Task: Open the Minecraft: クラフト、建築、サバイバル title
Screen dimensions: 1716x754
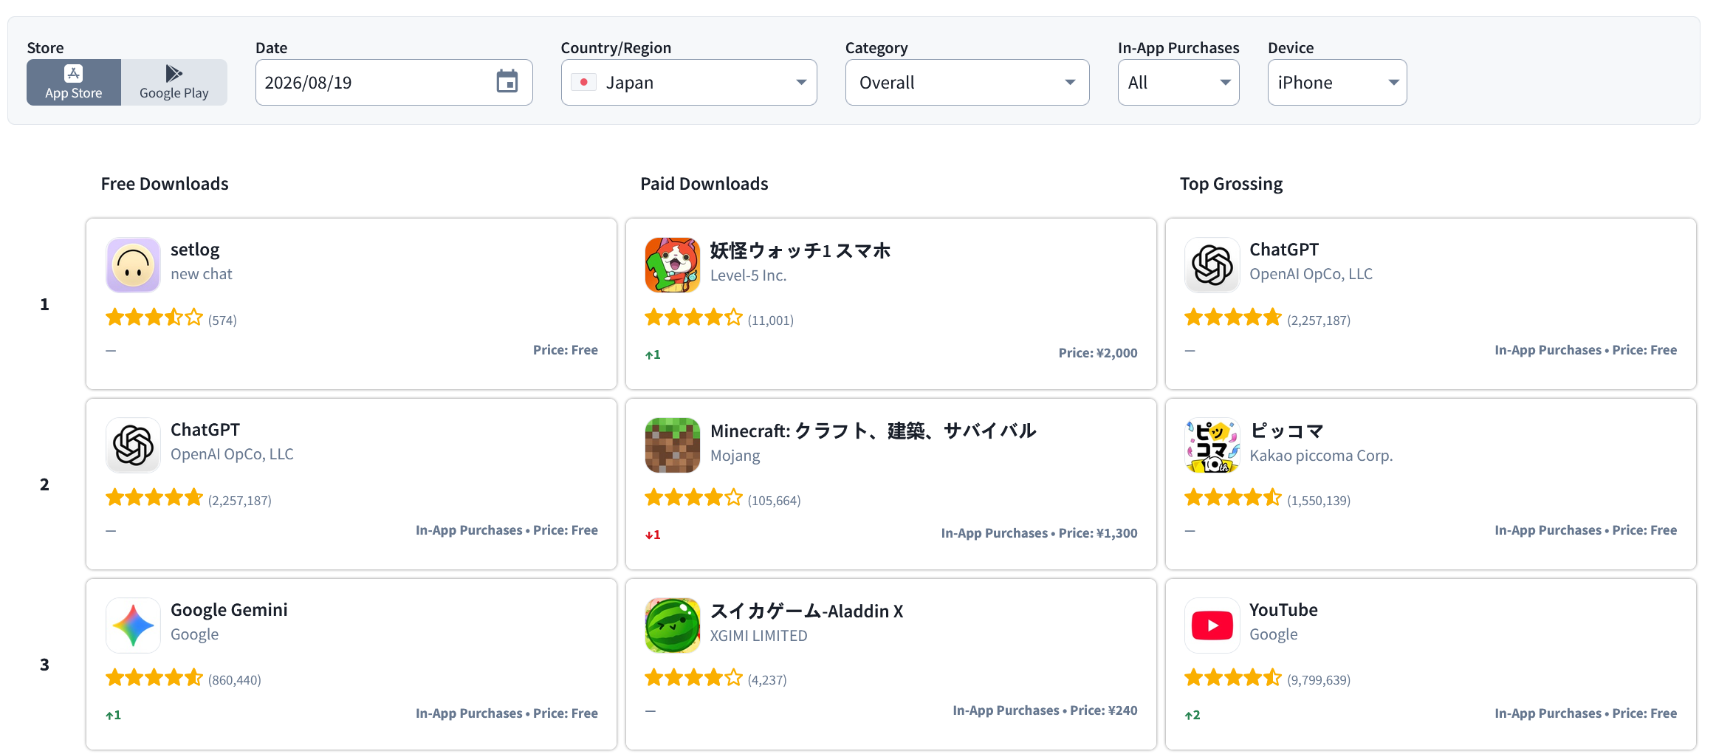Action: click(873, 431)
